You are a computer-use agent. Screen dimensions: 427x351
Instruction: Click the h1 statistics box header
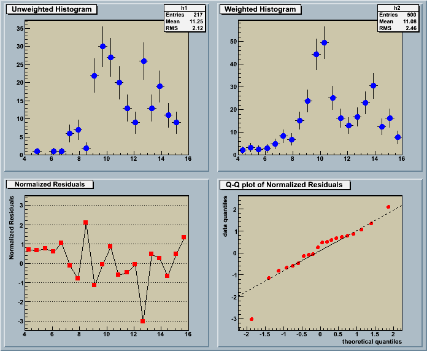pyautogui.click(x=184, y=8)
